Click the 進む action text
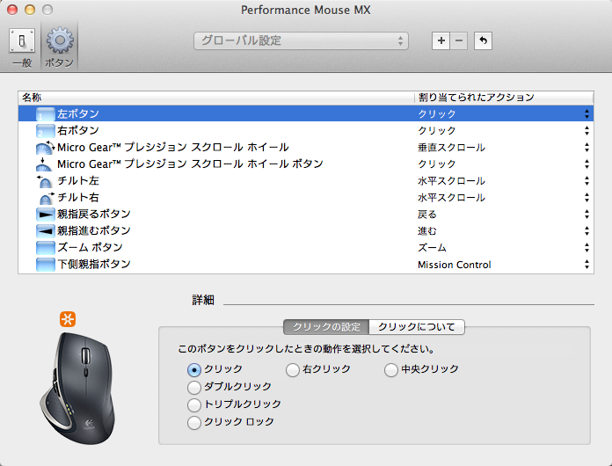612x466 pixels. [x=427, y=231]
